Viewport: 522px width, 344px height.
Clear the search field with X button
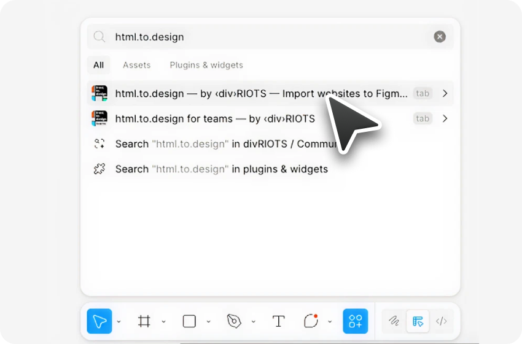click(440, 37)
